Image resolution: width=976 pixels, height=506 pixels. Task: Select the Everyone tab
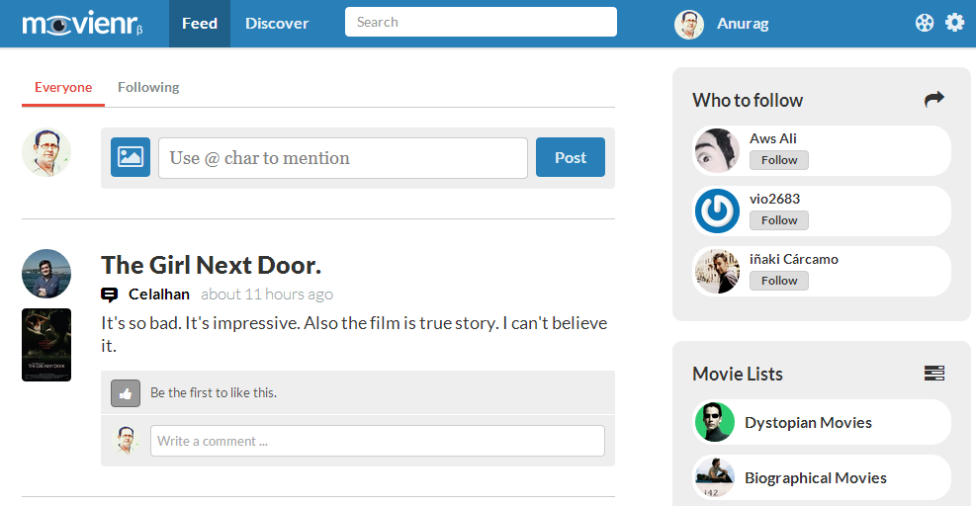(x=63, y=87)
